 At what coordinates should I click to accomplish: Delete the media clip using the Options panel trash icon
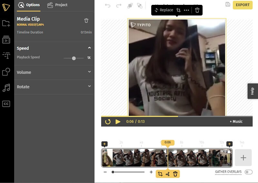click(x=86, y=21)
